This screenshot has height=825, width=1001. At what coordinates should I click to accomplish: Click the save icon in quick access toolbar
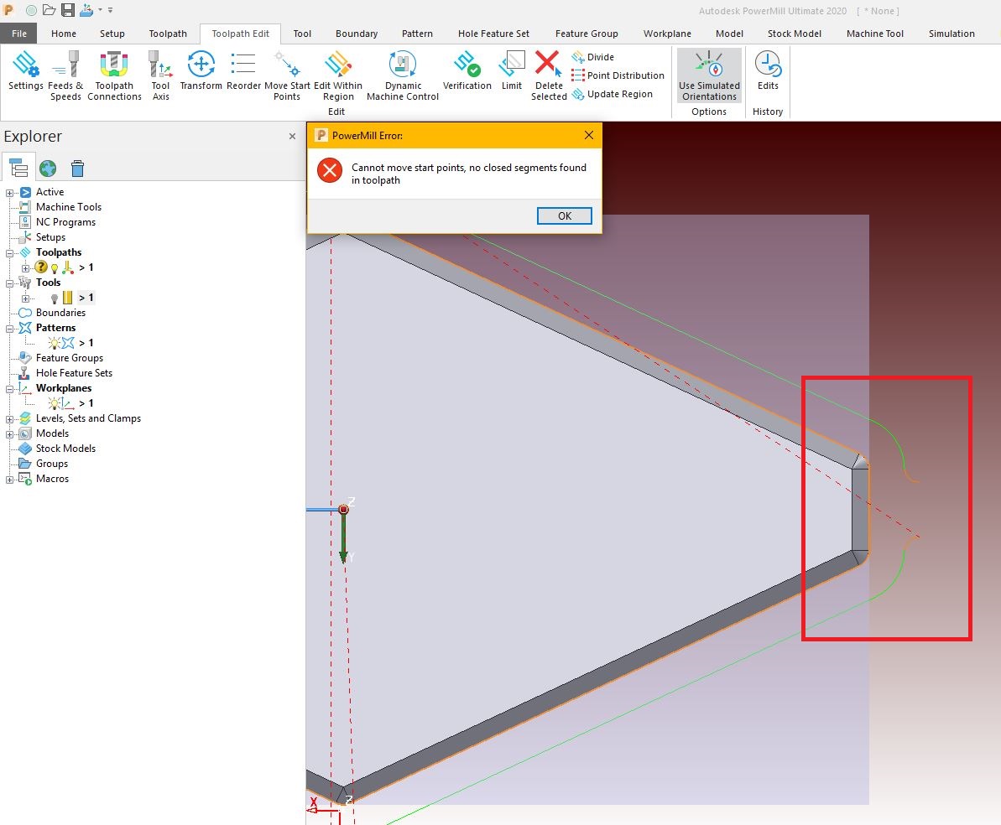68,10
